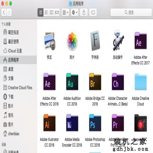Image resolution: width=153 pixels, height=153 pixels.
Task: Open Adobe Audition CC 2018 folder
Action: coord(72,82)
